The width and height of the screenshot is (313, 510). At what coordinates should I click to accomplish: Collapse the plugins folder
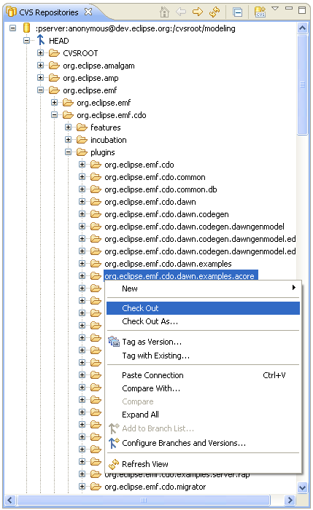[x=68, y=152]
